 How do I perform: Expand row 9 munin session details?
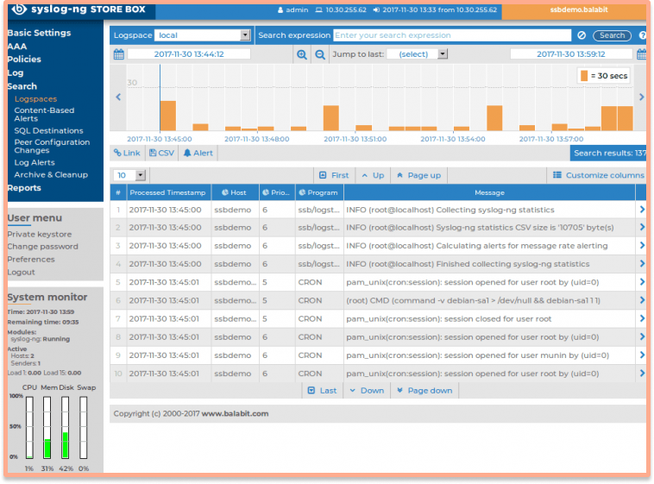tap(642, 355)
